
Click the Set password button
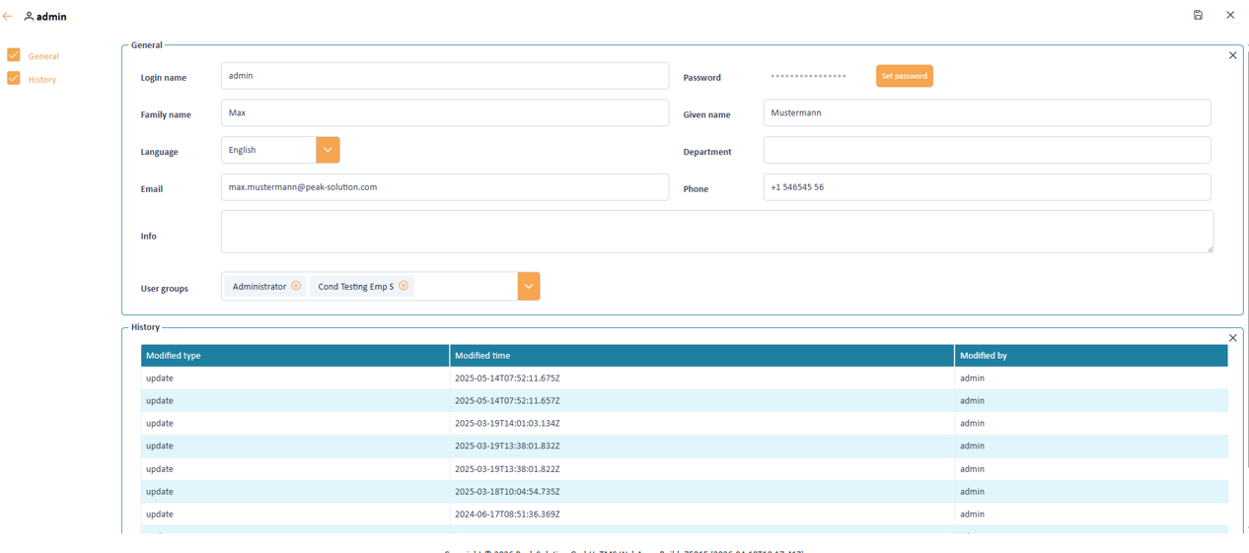905,76
